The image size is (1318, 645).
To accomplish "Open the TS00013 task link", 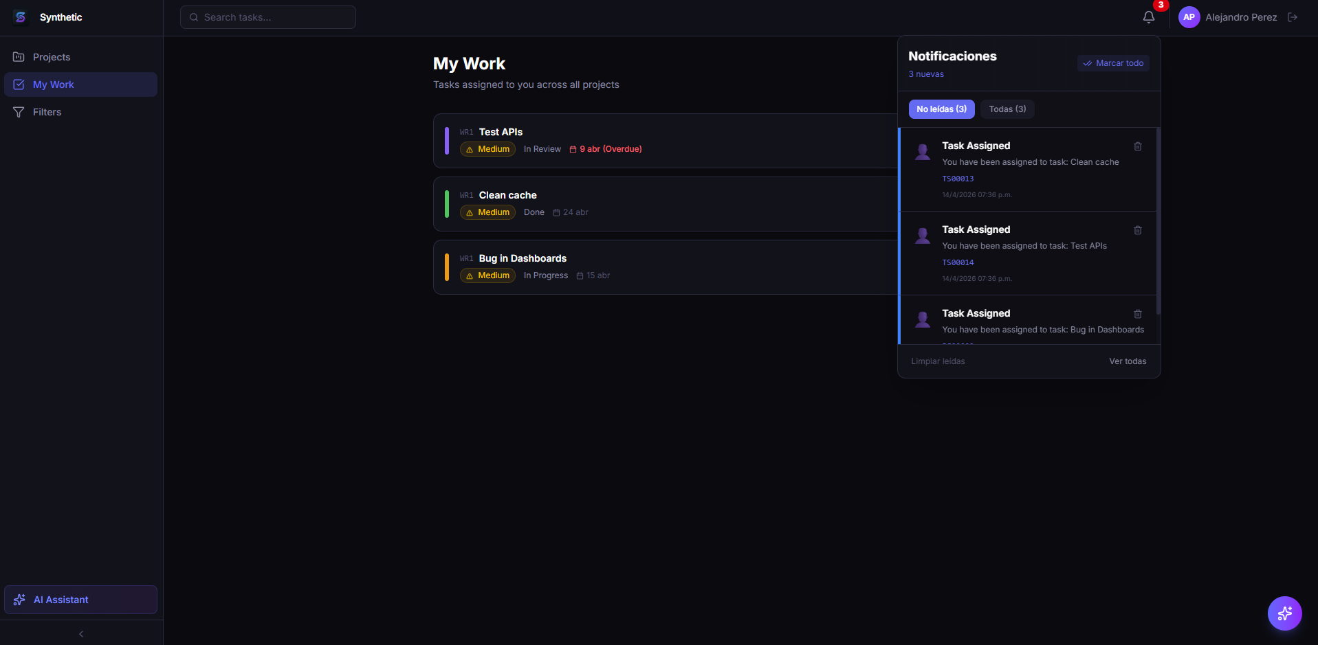I will [x=958, y=179].
